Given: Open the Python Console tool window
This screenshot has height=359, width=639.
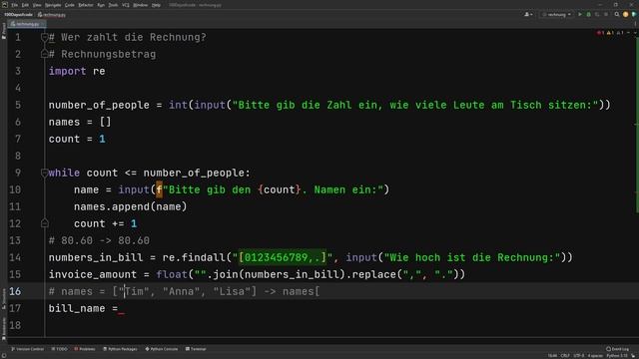Looking at the screenshot, I should pos(162,349).
